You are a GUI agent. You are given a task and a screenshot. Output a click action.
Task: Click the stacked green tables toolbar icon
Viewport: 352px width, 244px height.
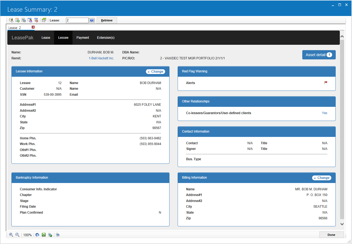[x=44, y=20]
